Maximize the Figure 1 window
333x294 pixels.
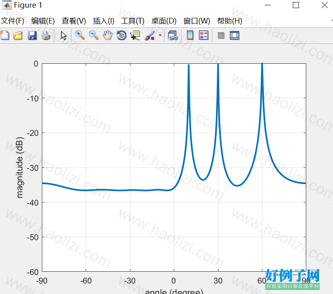coord(296,5)
